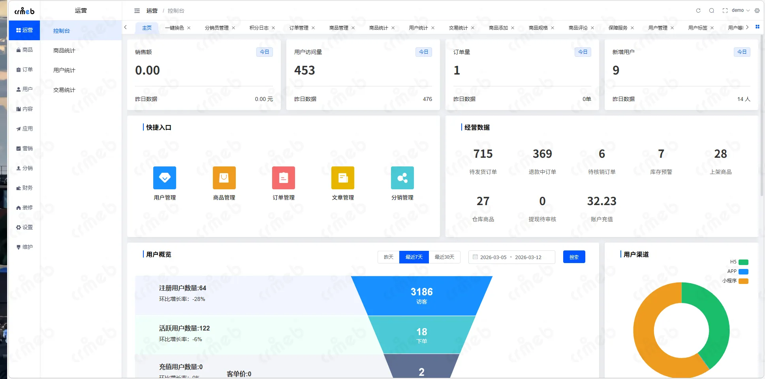The height and width of the screenshot is (379, 765).
Task: Switch to the 商品管理 tab
Action: (x=338, y=28)
